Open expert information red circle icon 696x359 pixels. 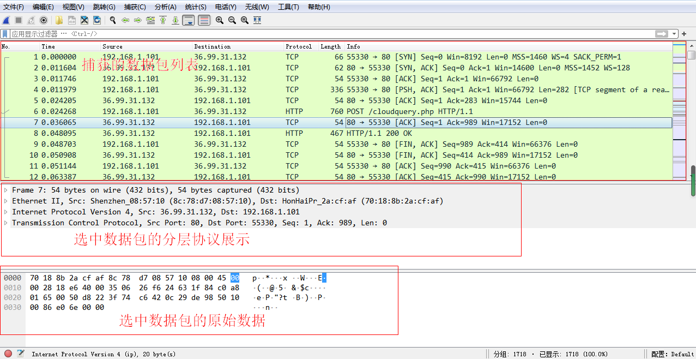[8, 354]
